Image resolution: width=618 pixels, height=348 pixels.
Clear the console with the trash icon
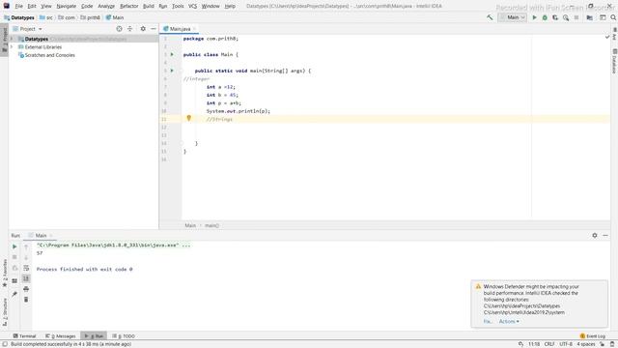26,300
